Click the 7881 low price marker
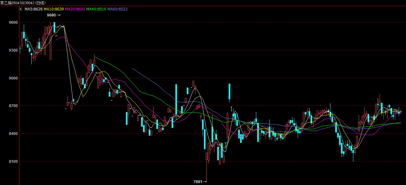This screenshot has height=185, width=406. tap(200, 182)
